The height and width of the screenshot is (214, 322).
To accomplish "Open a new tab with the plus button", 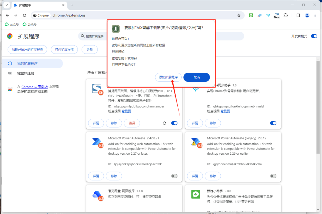I will (x=72, y=5).
